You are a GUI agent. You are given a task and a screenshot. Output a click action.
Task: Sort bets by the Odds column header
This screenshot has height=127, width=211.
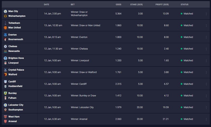[x=118, y=4]
